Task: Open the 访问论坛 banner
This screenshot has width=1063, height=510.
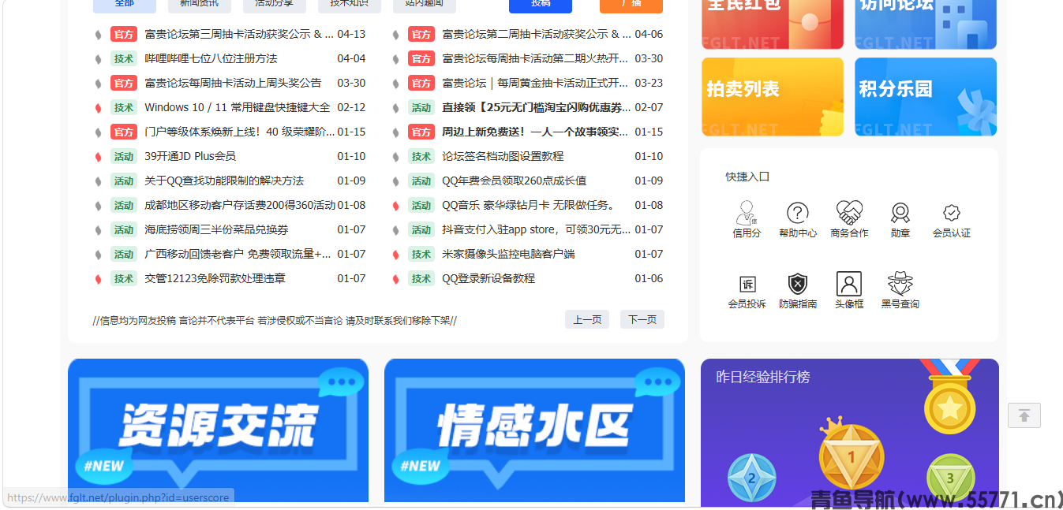Action: (926, 24)
